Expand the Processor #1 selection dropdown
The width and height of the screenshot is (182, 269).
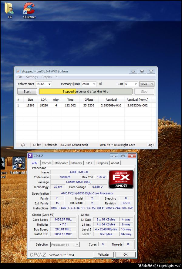(77, 245)
